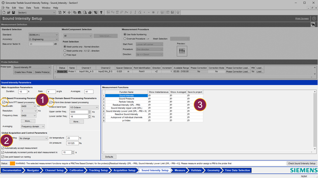
Task: Click the Save icon in toolbar
Action: coord(13,13)
